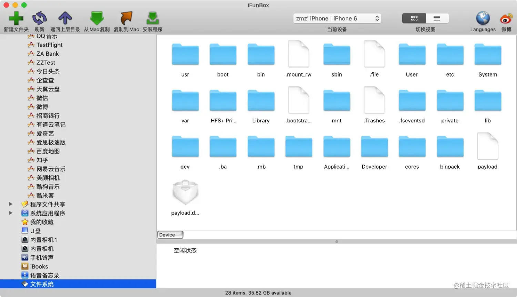Image resolution: width=517 pixels, height=297 pixels.
Task: Select the bin folder
Action: pos(261,55)
